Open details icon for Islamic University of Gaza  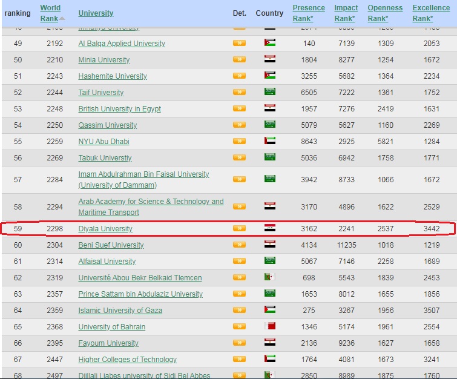[239, 310]
